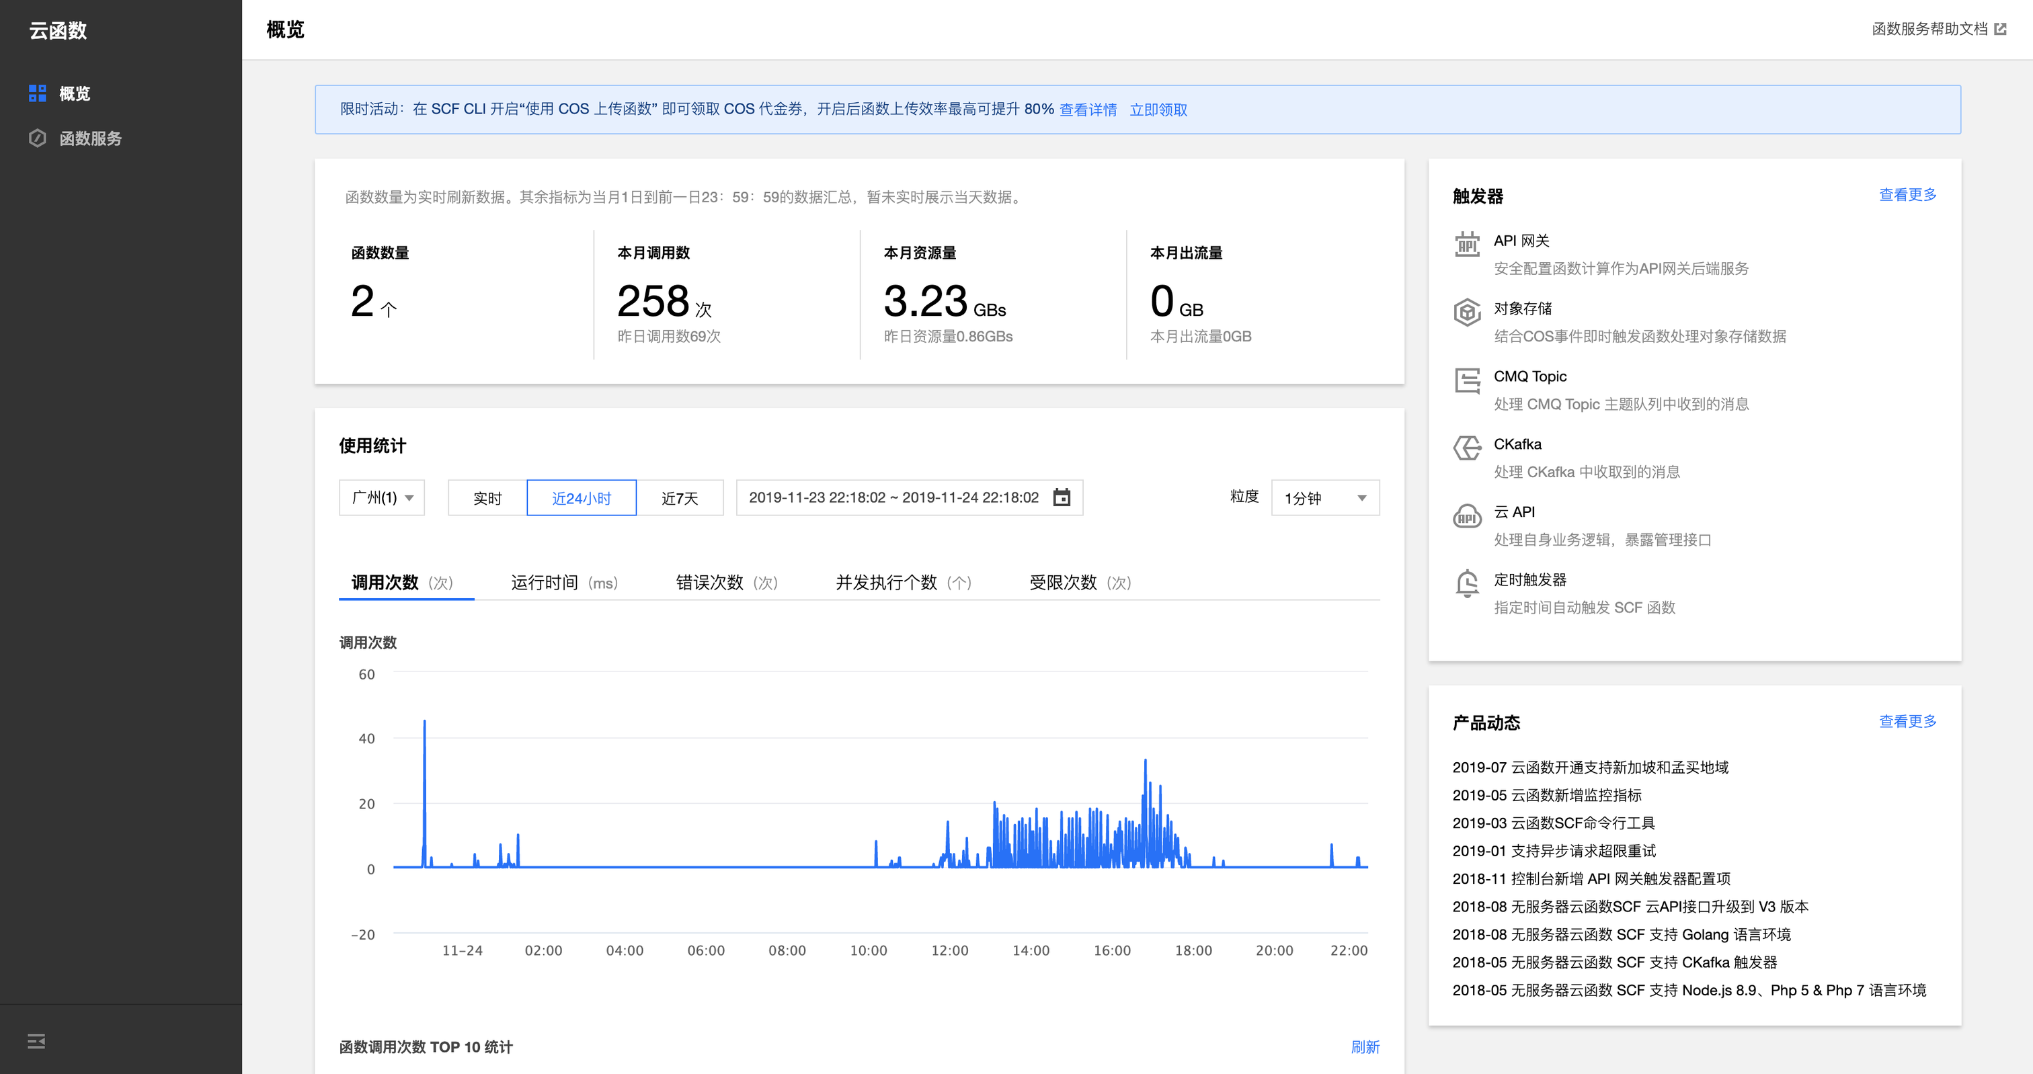The width and height of the screenshot is (2033, 1074).
Task: Switch to the 运行时间 (ms) tab
Action: [564, 583]
